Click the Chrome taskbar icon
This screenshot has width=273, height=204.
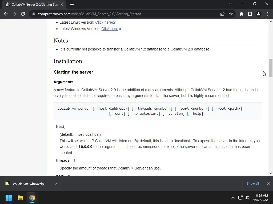coord(32,198)
